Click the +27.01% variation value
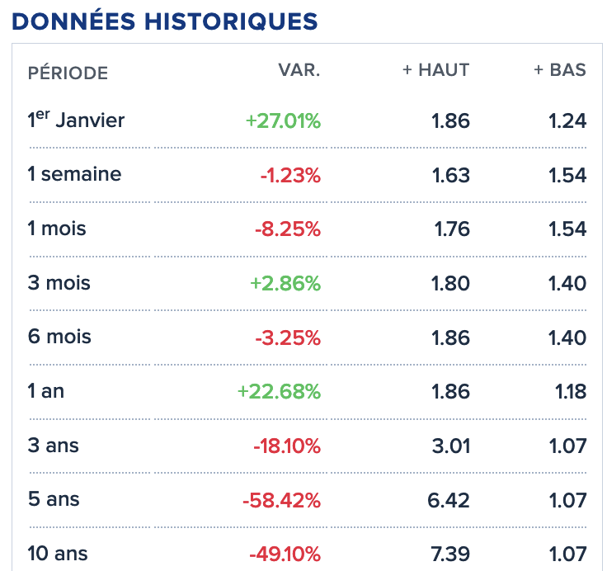 coord(283,120)
